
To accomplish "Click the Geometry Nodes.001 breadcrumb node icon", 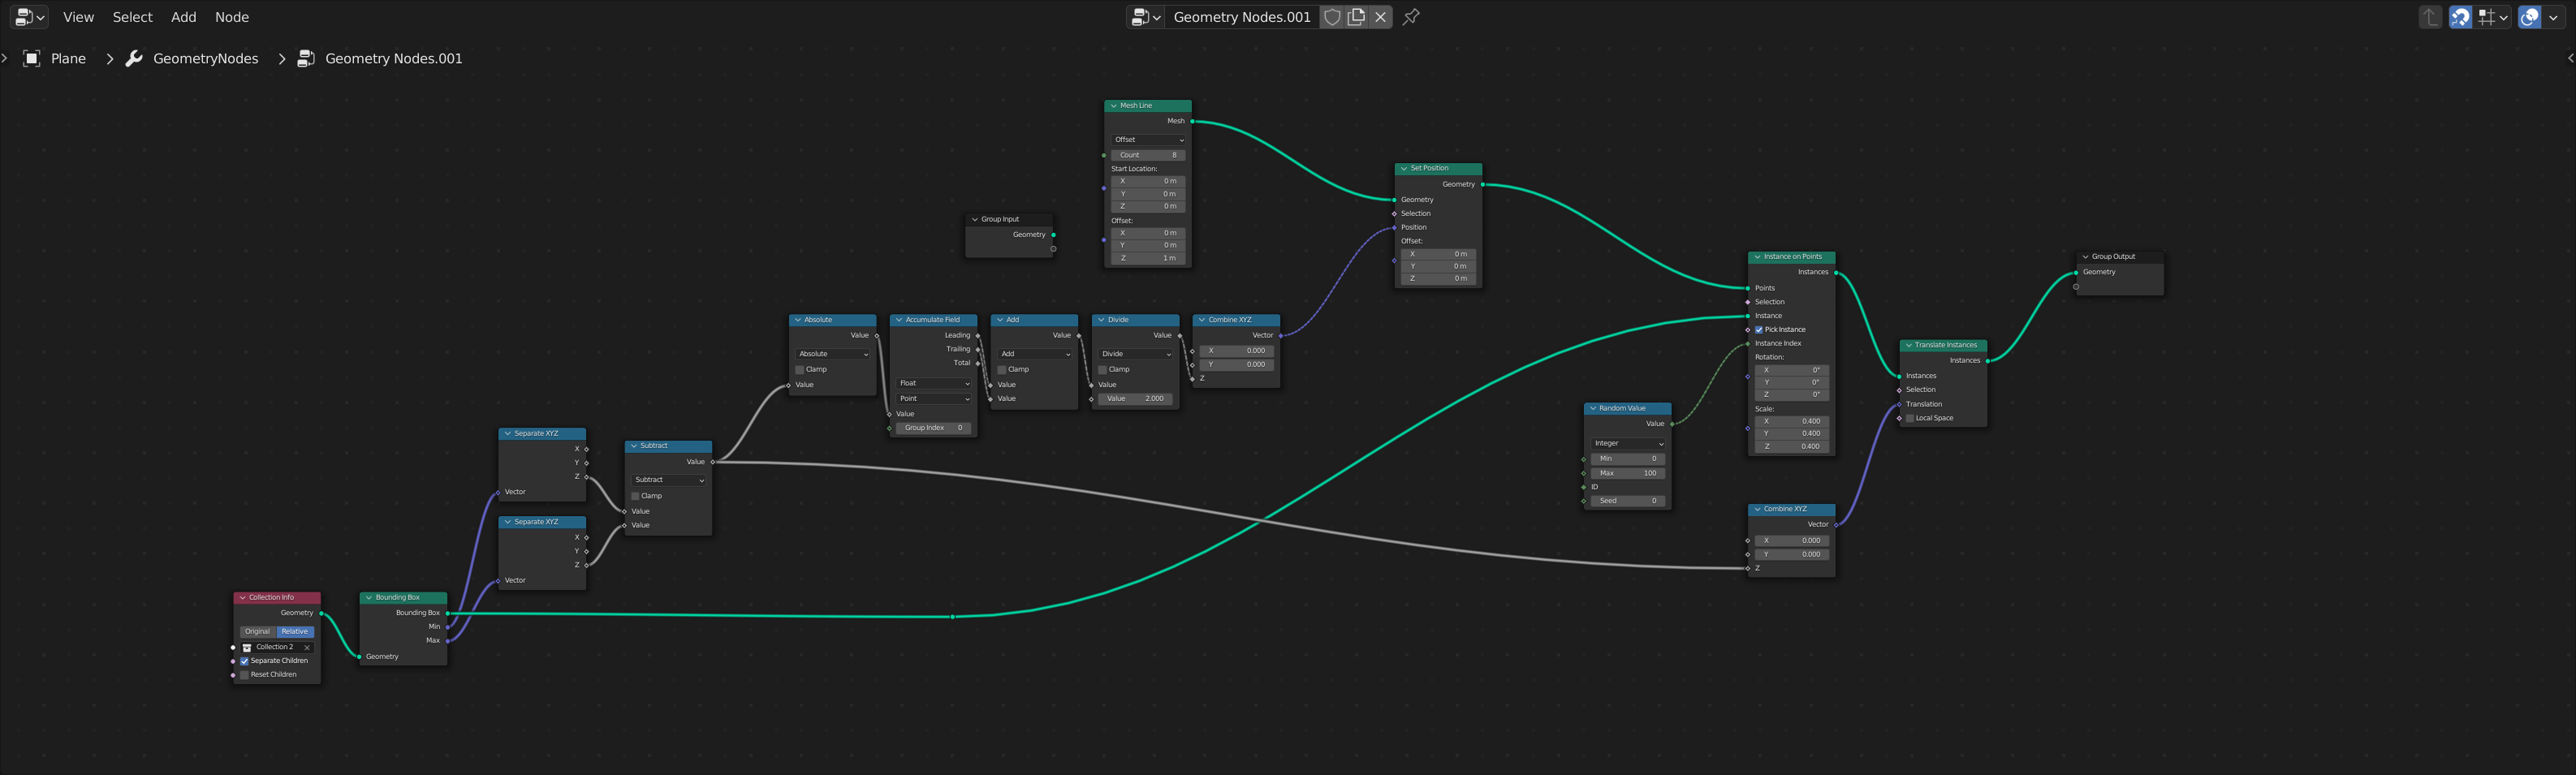I will click(x=306, y=58).
